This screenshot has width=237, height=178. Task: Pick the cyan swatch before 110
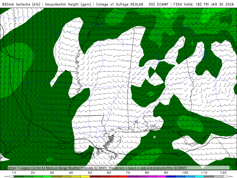pyautogui.click(x=199, y=177)
